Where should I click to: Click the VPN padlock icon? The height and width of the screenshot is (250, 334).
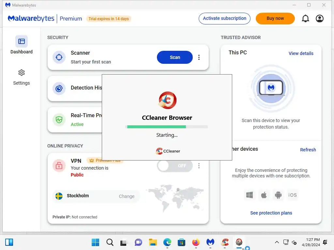59,166
